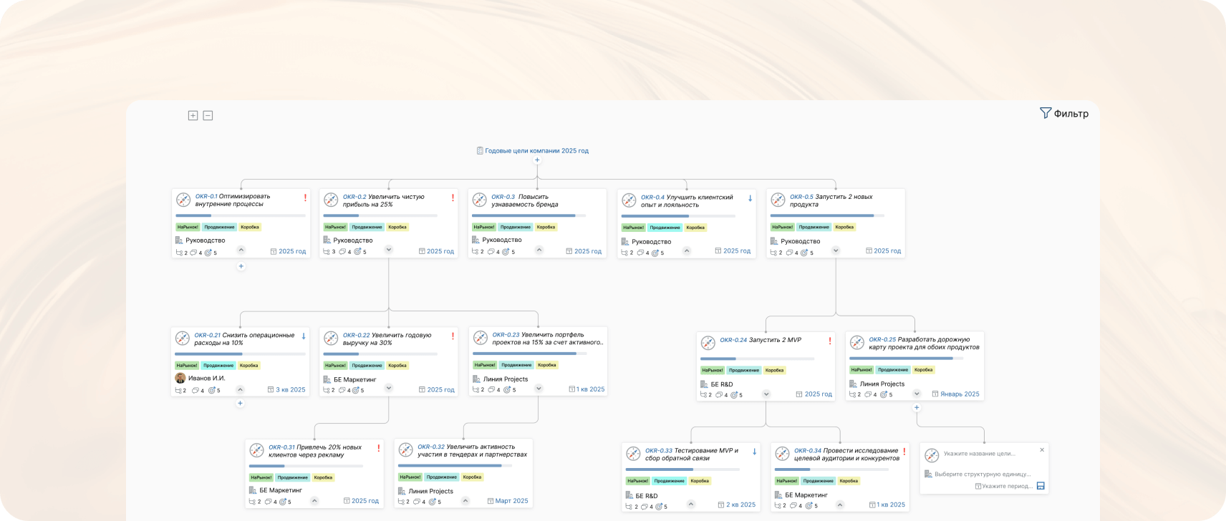This screenshot has height=521, width=1226.
Task: Open the Годовые цели компании 2025 год link
Action: [536, 151]
